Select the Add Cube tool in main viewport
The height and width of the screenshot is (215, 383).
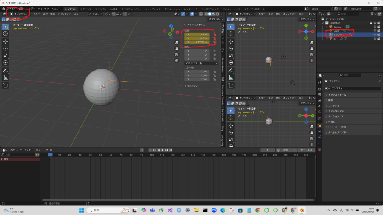[6, 85]
